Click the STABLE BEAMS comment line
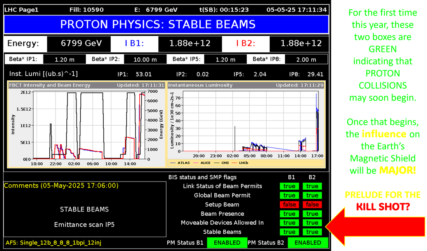 click(84, 209)
